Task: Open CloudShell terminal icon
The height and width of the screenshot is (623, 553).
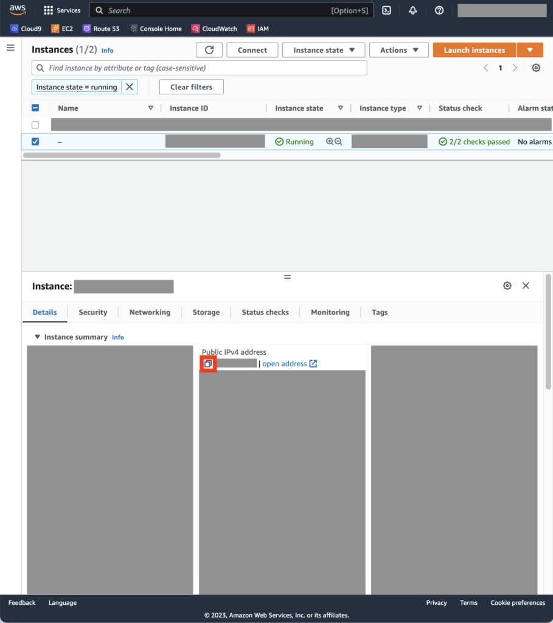Action: click(x=386, y=10)
